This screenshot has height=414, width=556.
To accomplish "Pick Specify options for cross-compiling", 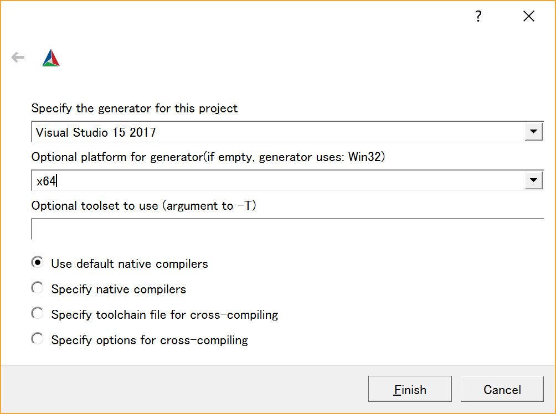I will (140, 340).
